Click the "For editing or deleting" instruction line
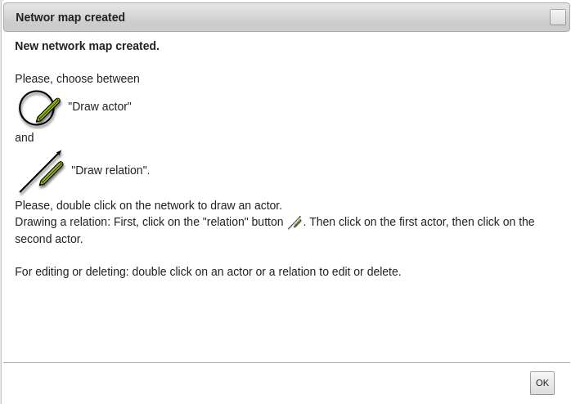Image resolution: width=571 pixels, height=404 pixels. [x=208, y=272]
